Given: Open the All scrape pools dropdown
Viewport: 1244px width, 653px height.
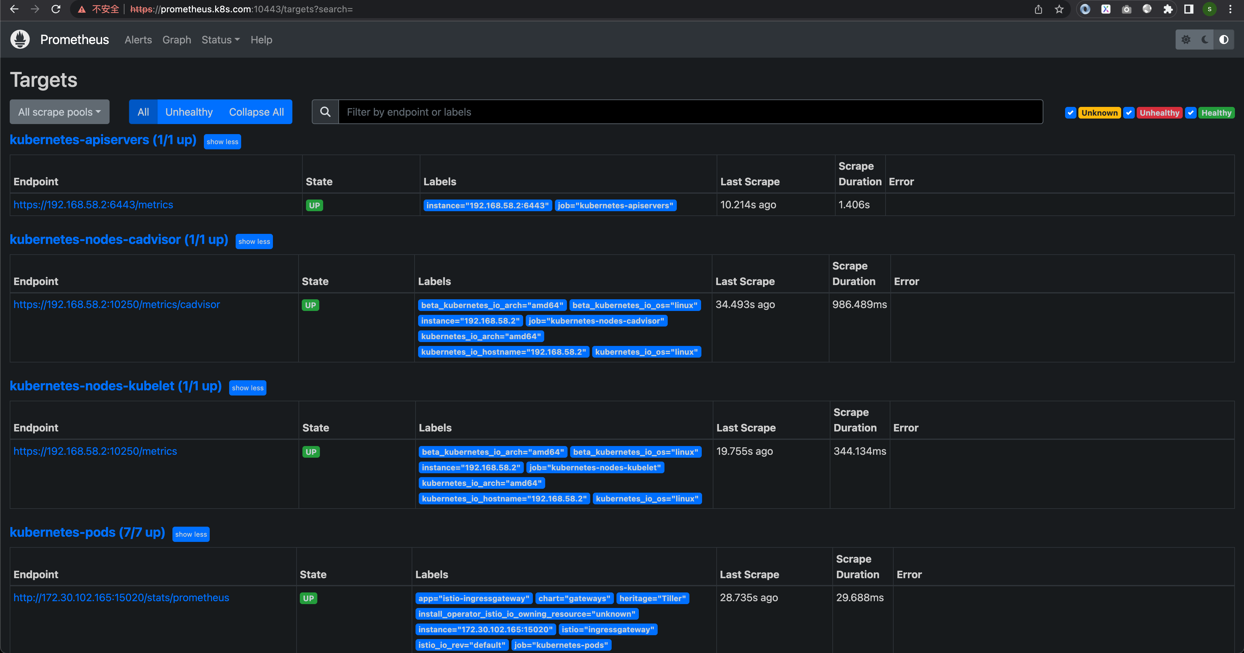Looking at the screenshot, I should pyautogui.click(x=59, y=112).
